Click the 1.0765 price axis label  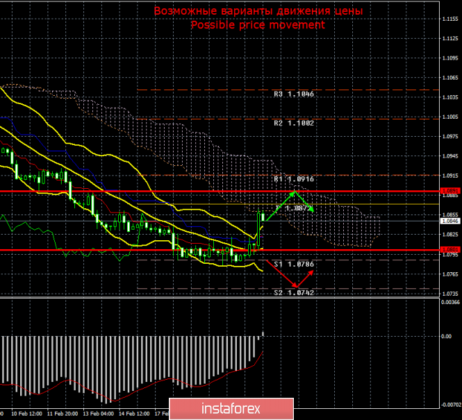450,274
